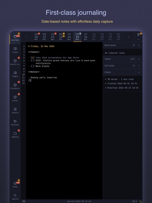Screen dimensions: 152x203
Task: Check the Walk Elphie task checkbox
Action: coord(33,66)
